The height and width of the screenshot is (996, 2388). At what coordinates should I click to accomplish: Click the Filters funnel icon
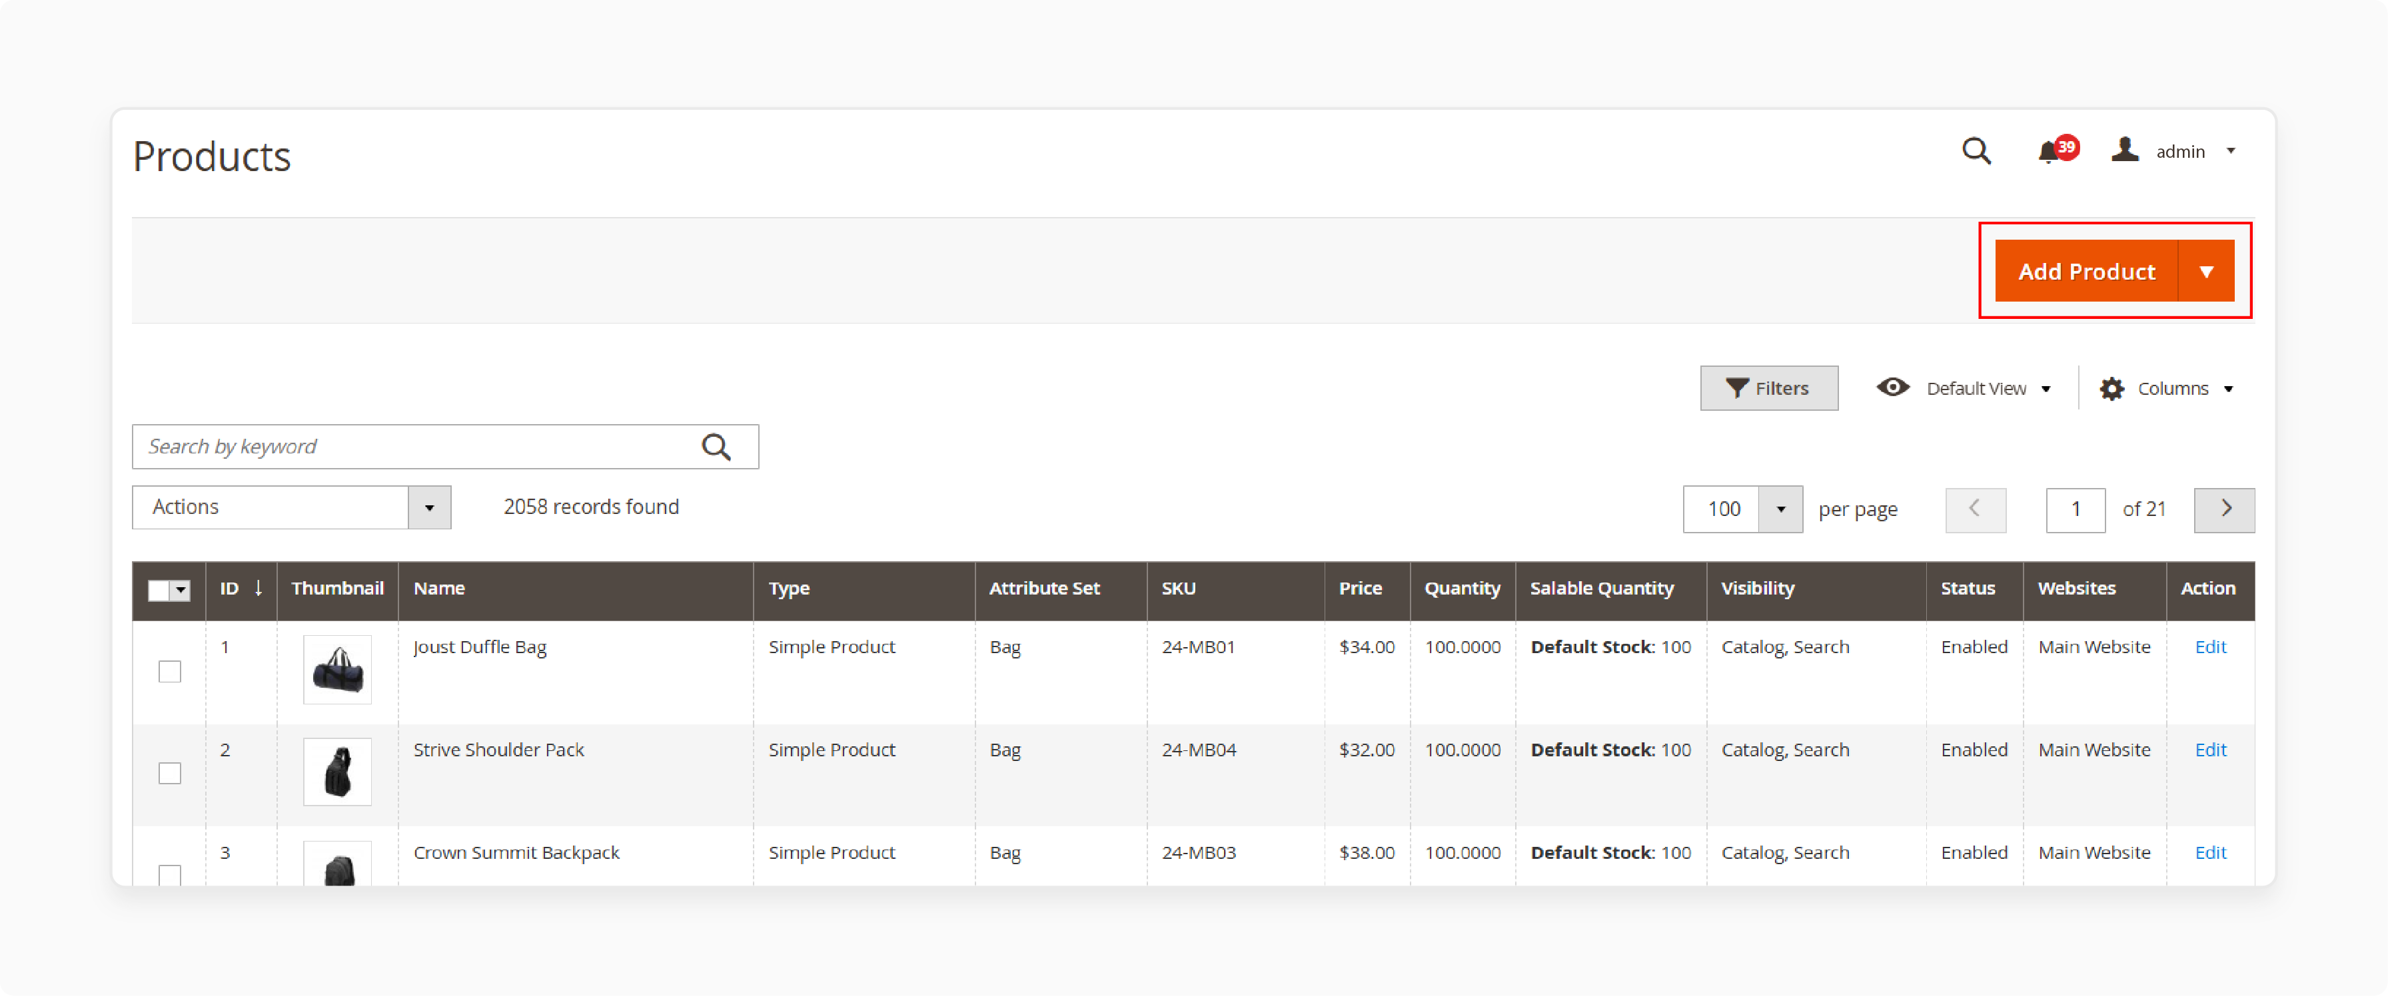[x=1738, y=388]
